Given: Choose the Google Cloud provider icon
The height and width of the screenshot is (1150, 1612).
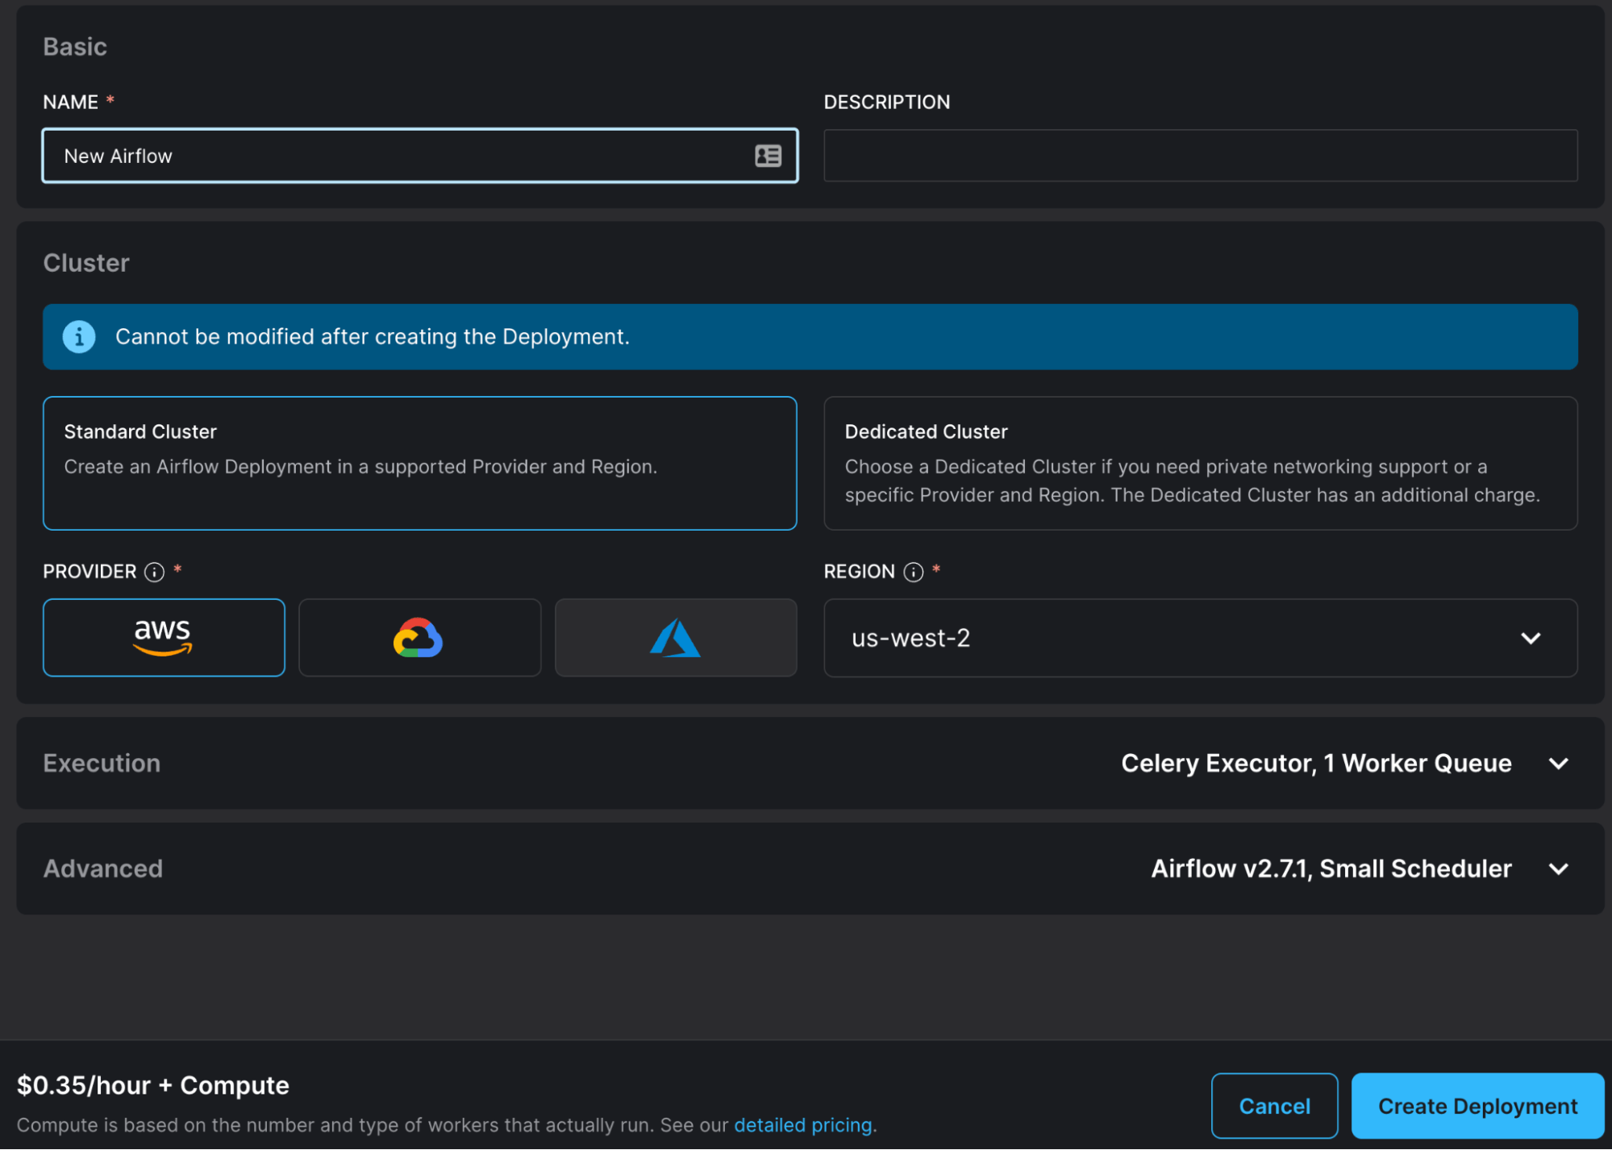Looking at the screenshot, I should (419, 637).
